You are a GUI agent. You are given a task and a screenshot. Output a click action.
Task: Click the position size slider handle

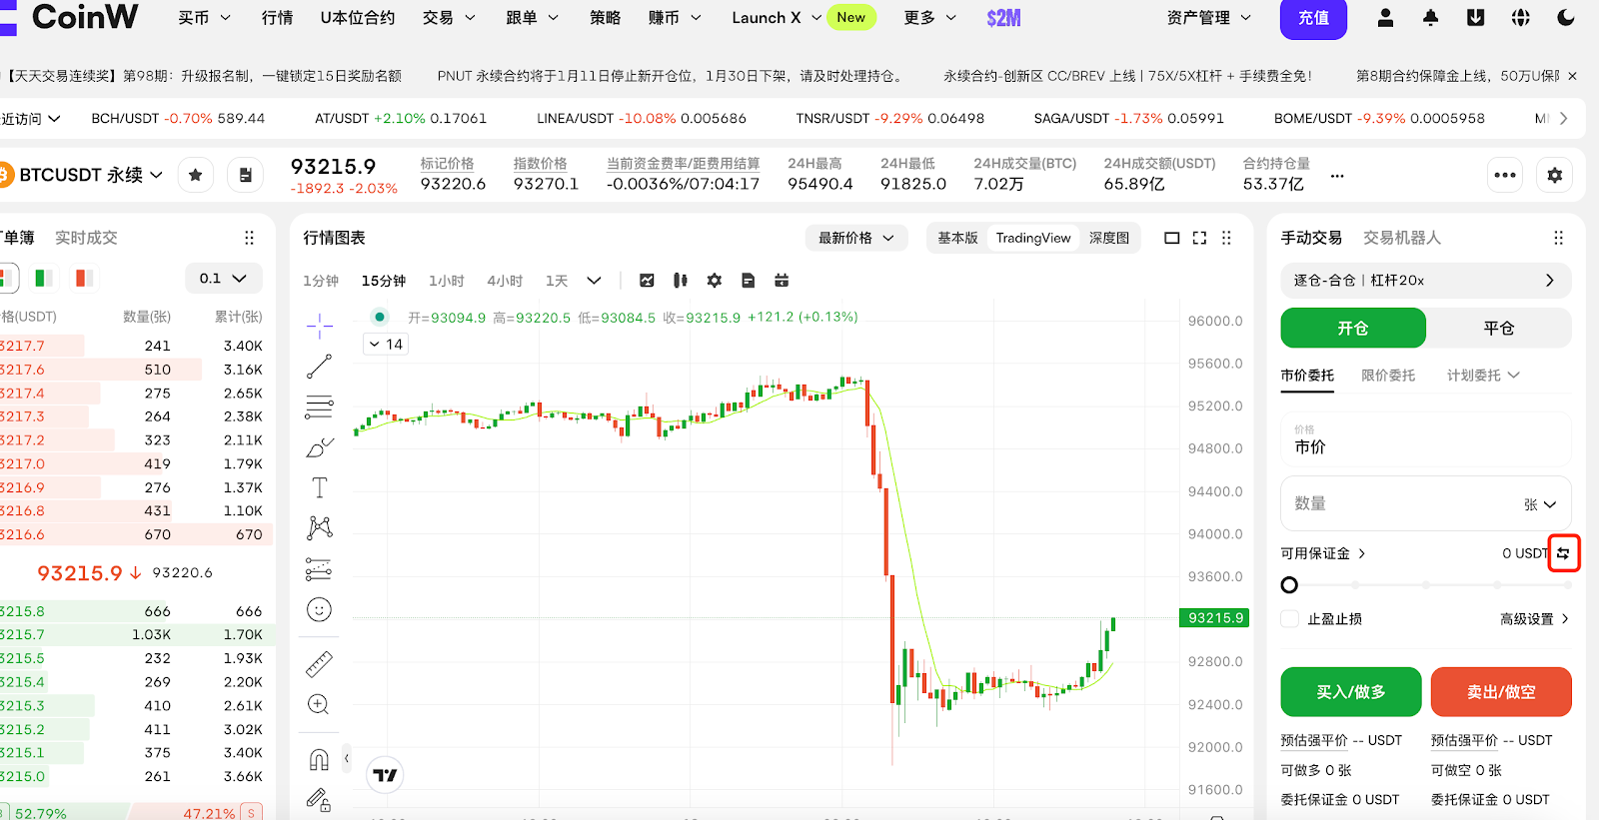click(1289, 585)
